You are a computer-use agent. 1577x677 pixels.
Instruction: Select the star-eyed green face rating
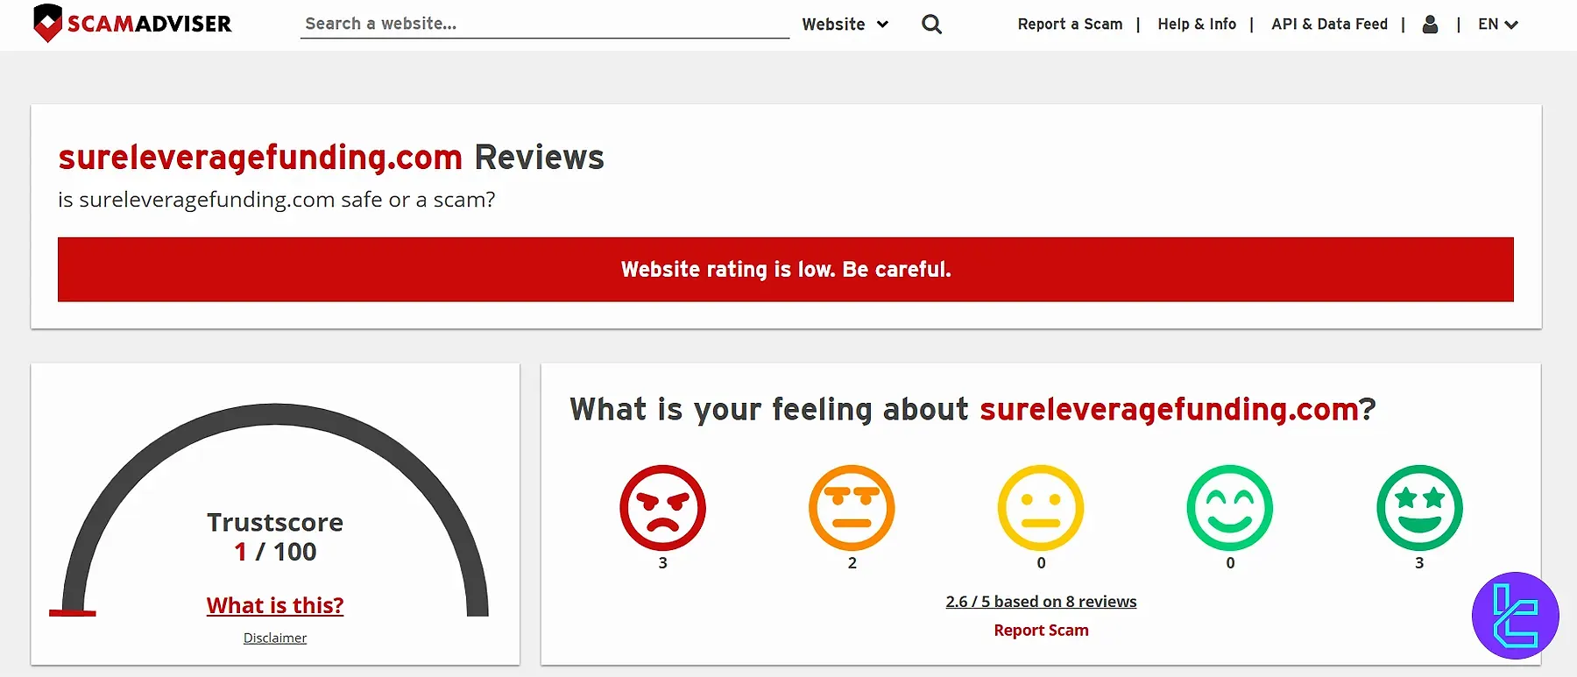click(x=1419, y=508)
